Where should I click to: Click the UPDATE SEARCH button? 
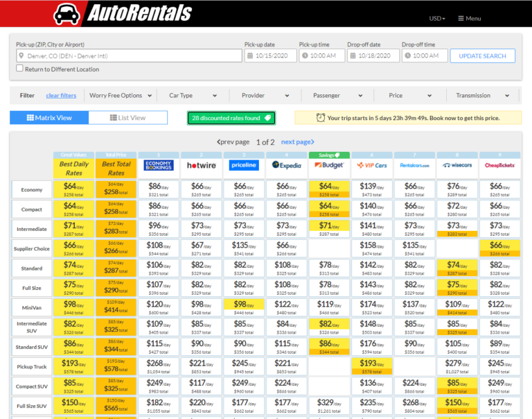point(482,55)
